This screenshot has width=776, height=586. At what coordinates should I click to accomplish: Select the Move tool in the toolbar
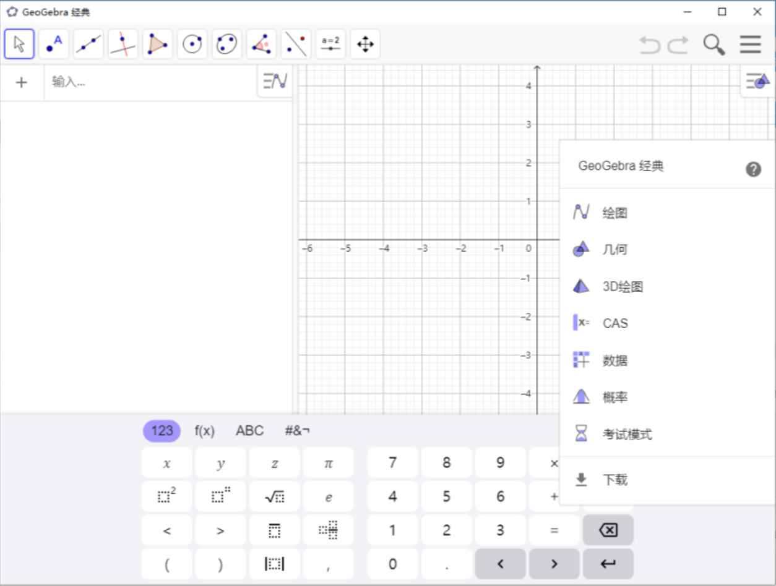[x=19, y=43]
